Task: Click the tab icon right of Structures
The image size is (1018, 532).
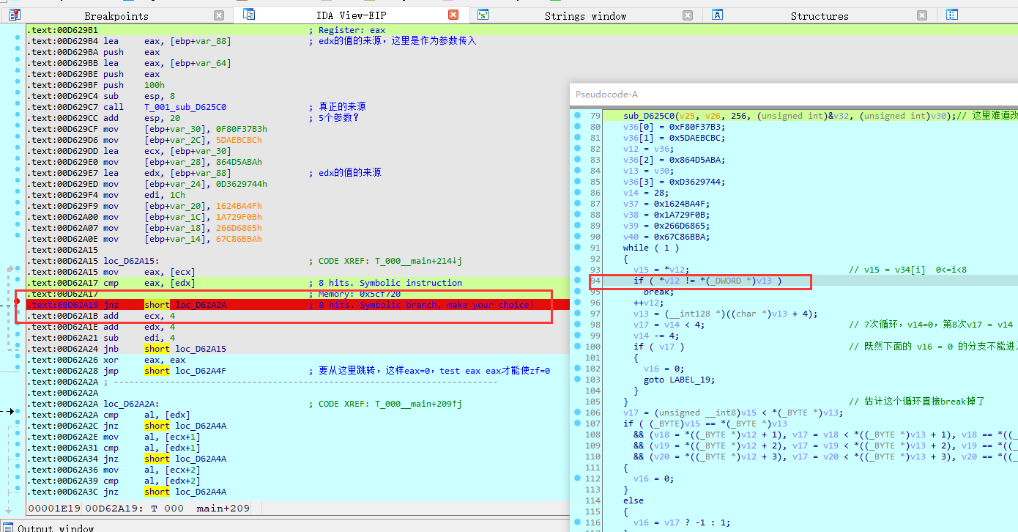Action: click(x=952, y=15)
